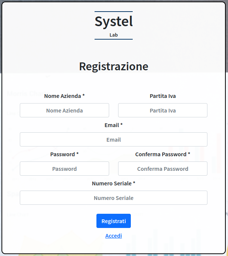This screenshot has width=228, height=256.
Task: Focus the Partita Iva input field
Action: tap(163, 110)
